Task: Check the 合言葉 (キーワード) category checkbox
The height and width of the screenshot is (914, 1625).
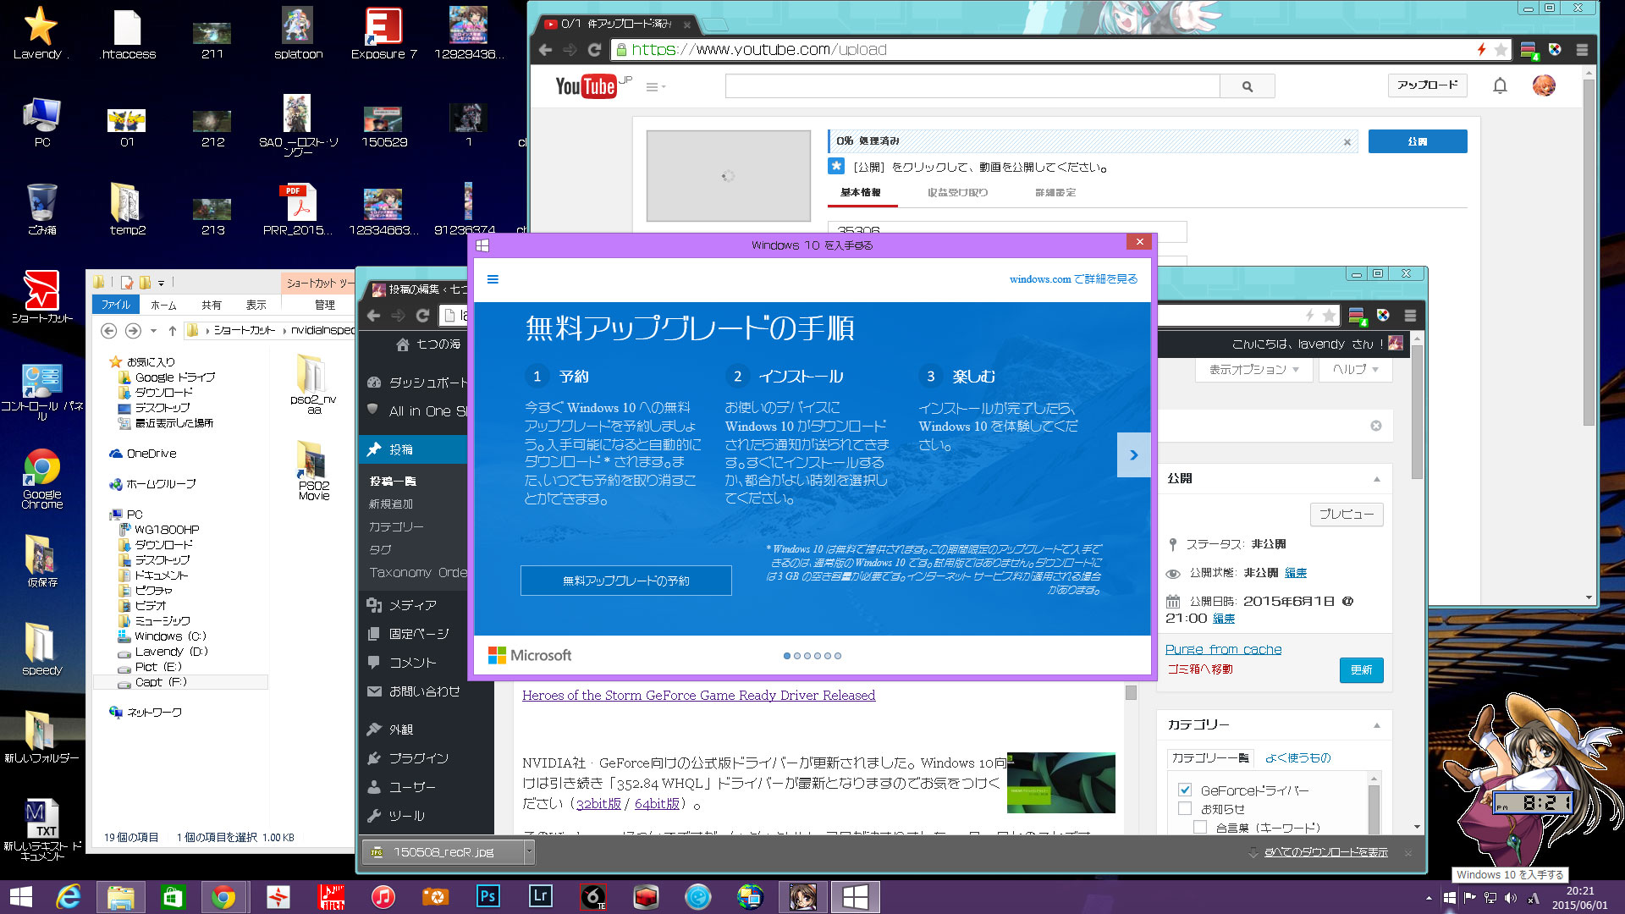Action: (x=1200, y=827)
